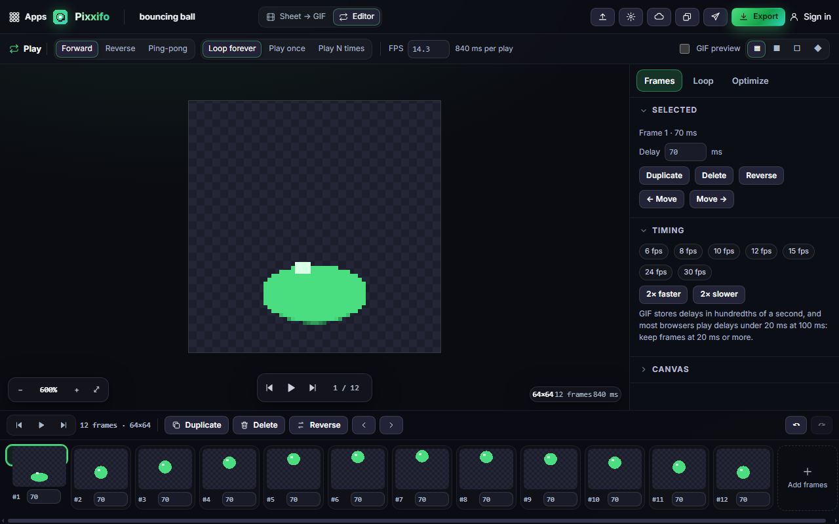Zoom out with the minus icon
Screen dimensions: 839x524
(x=20, y=390)
